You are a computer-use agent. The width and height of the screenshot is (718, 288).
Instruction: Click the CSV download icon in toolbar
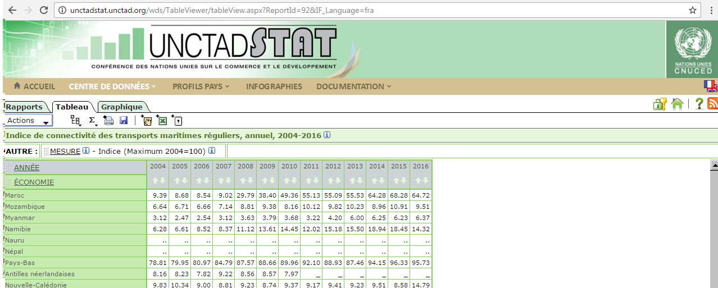(x=177, y=120)
